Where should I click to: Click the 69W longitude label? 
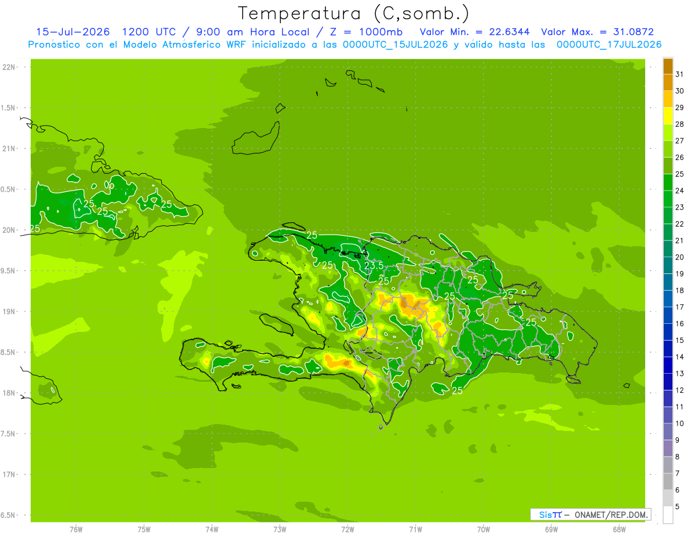point(551,529)
